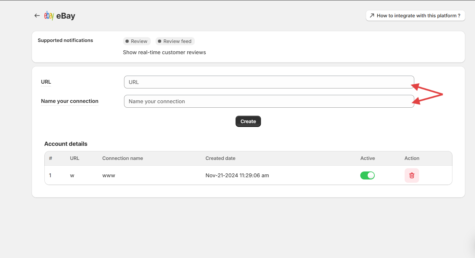Image resolution: width=475 pixels, height=258 pixels.
Task: Click the 'Name your connection' form label
Action: [70, 101]
